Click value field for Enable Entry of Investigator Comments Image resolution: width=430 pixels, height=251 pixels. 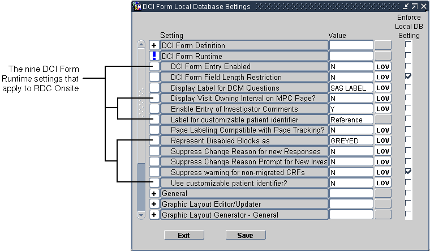pos(351,109)
